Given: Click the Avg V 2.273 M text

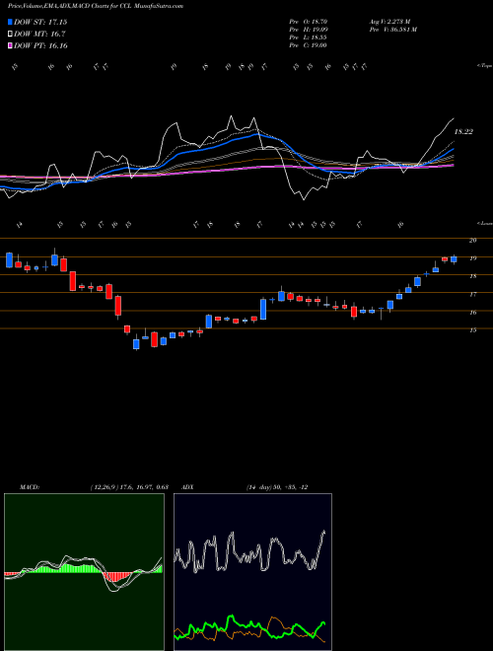Looking at the screenshot, I should (x=390, y=21).
